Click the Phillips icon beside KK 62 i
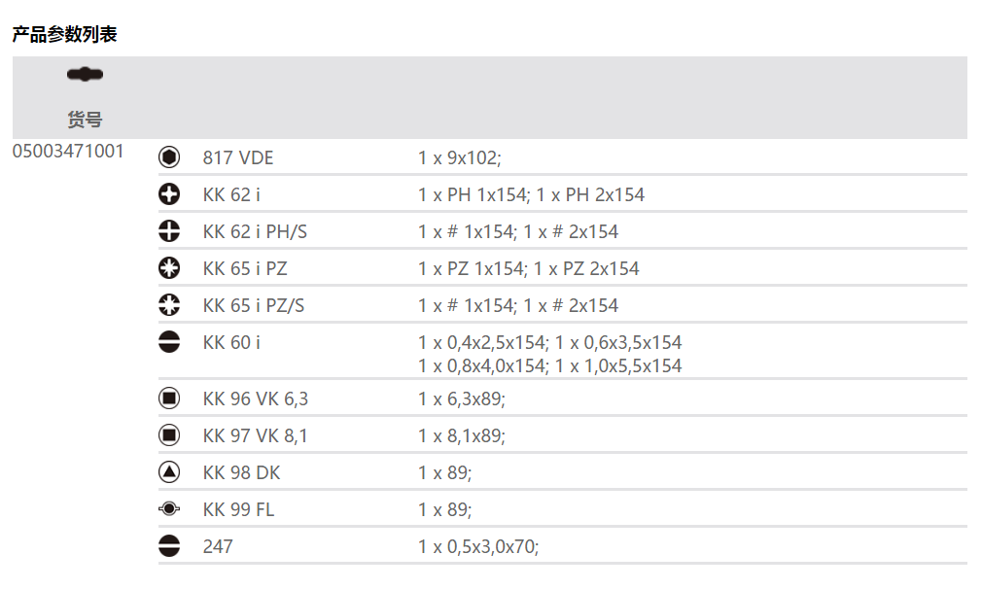The image size is (982, 589). click(169, 194)
